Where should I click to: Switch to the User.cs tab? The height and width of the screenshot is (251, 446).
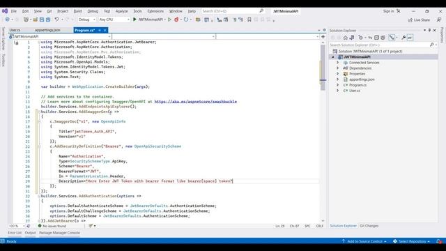[x=15, y=30]
